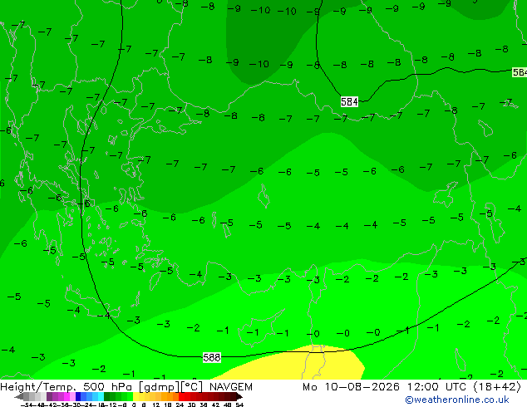This screenshot has width=527, height=407.
Task: Click the 'Mo' weekday text
Action: (309, 387)
